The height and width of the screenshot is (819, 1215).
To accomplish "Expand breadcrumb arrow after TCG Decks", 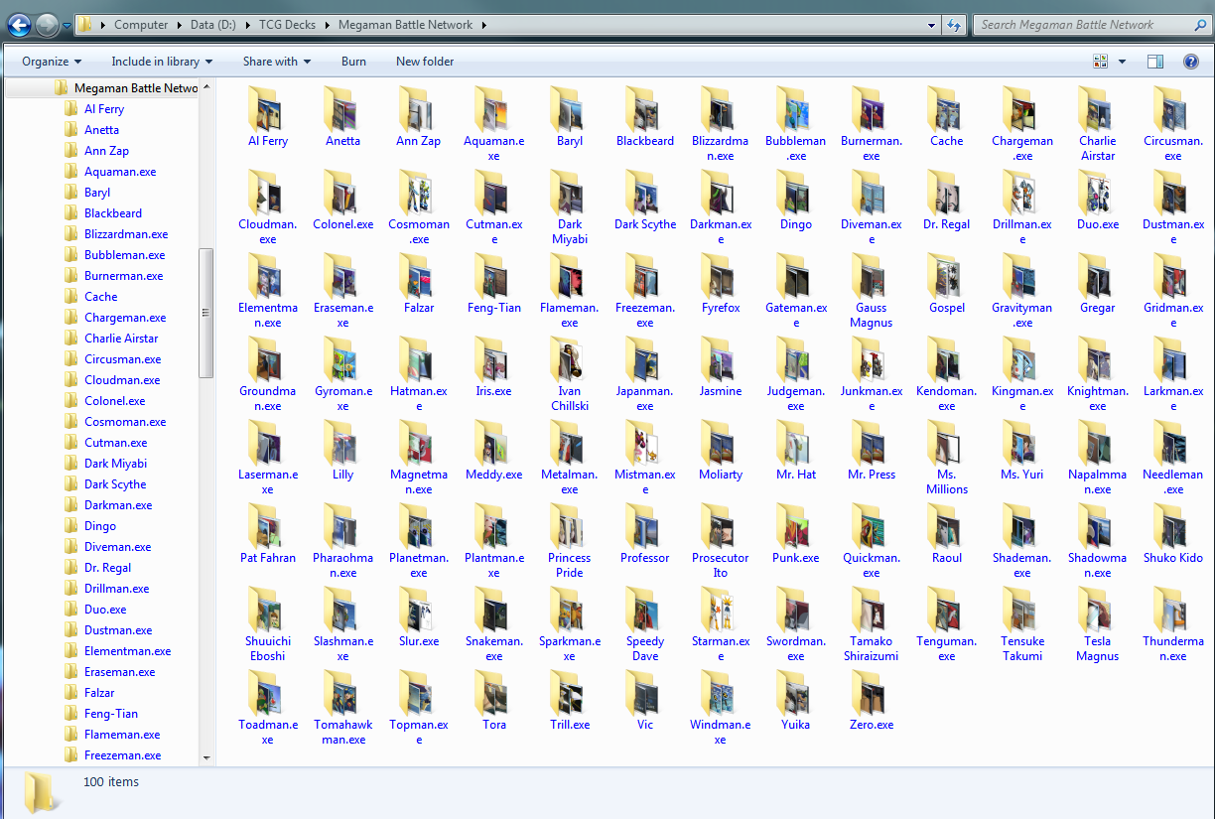I will click(327, 25).
